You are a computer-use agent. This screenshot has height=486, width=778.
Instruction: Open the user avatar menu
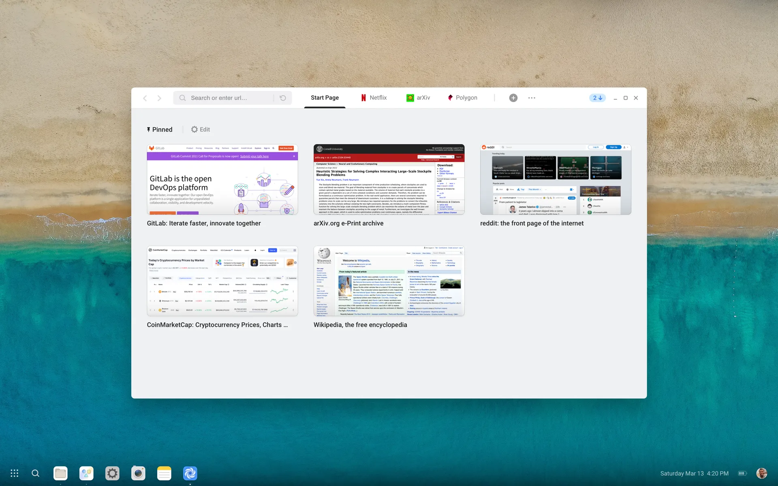point(762,473)
